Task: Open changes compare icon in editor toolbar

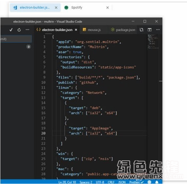Action: (141, 30)
